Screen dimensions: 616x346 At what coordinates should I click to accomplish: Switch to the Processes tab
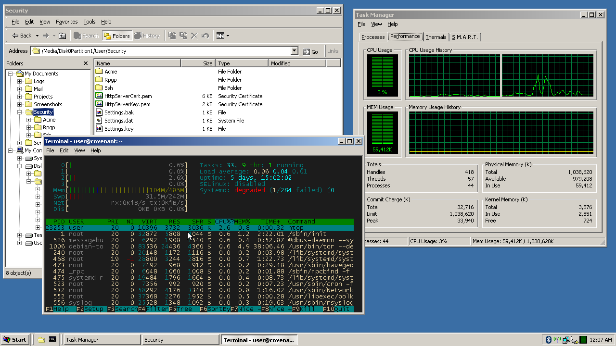click(373, 37)
